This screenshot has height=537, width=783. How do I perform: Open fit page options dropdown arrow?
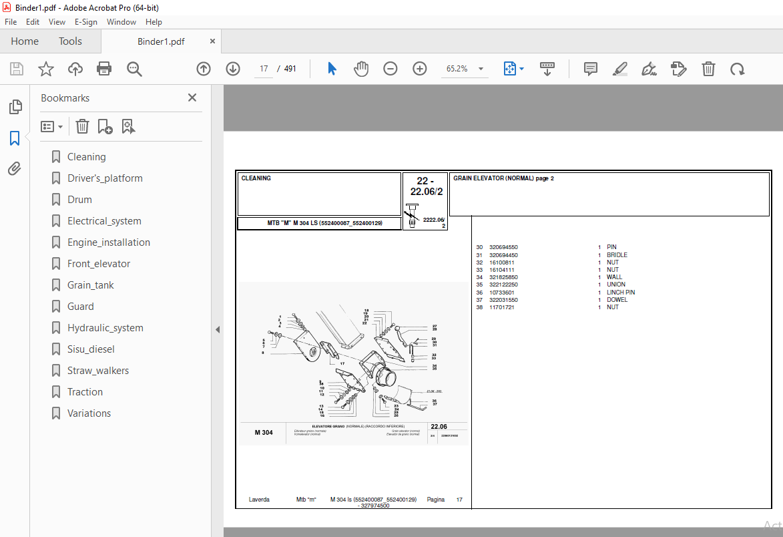pyautogui.click(x=522, y=69)
